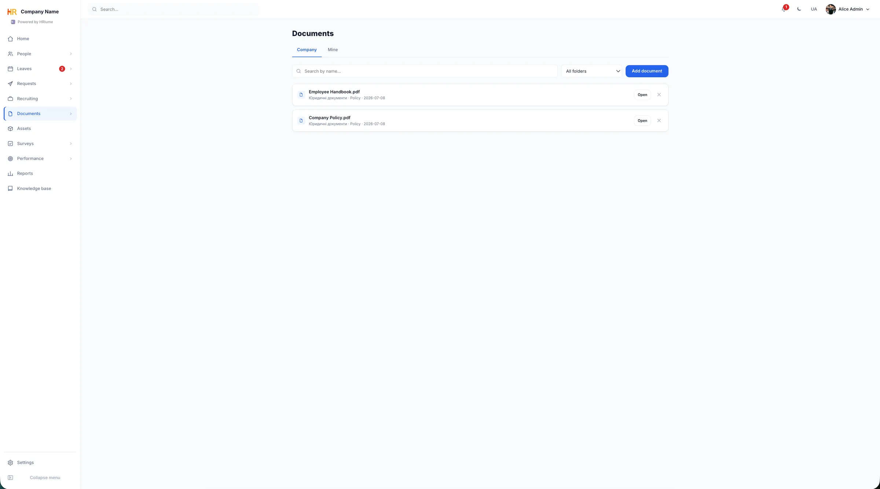This screenshot has height=489, width=880.
Task: Expand the Alice Admin user menu chevron
Action: [868, 10]
